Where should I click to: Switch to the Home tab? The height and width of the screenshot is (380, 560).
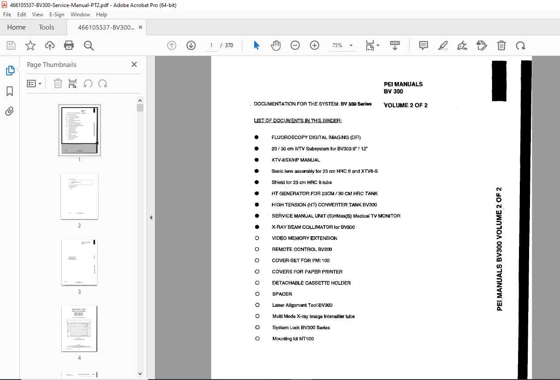pos(16,27)
